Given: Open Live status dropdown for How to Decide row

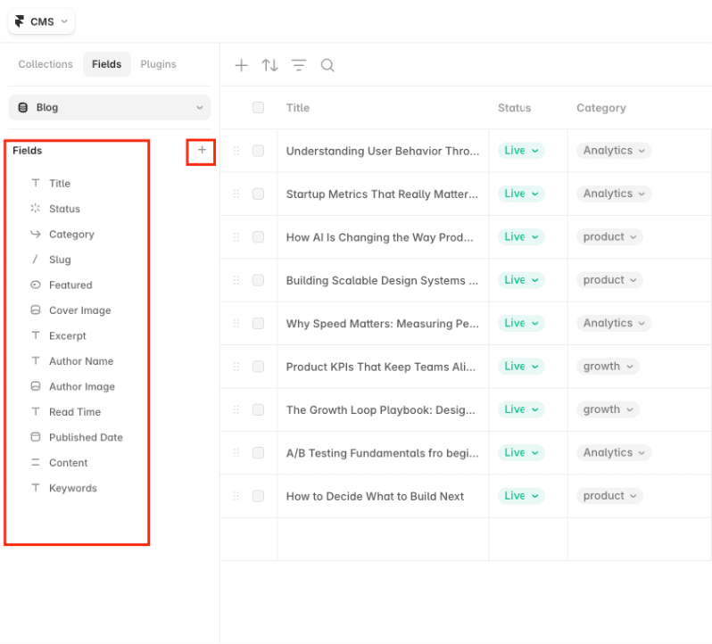Looking at the screenshot, I should click(521, 496).
